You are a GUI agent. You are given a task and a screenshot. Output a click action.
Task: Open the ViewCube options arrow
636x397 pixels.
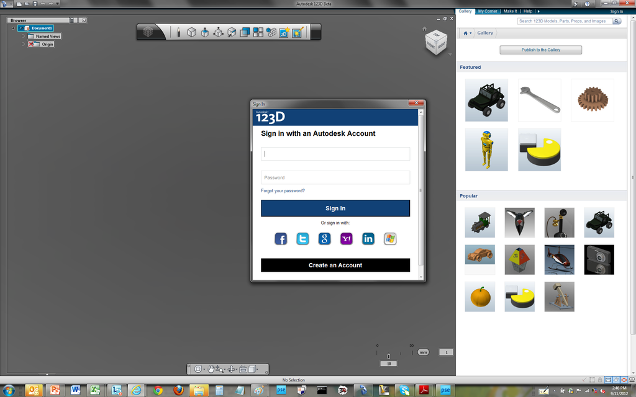[450, 54]
